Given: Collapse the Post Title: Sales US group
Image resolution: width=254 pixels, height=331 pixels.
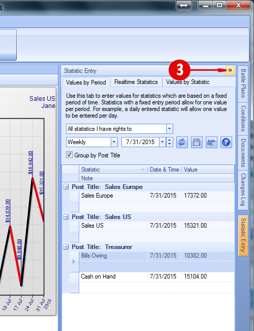Looking at the screenshot, I should coord(66,216).
